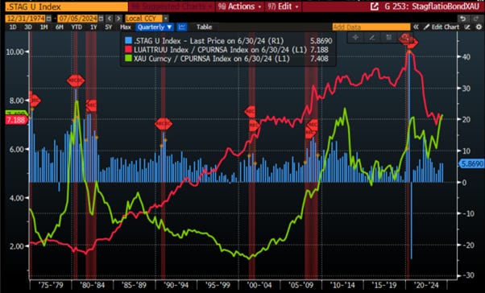Select the crosshair tool in floating toolbar

point(355,37)
